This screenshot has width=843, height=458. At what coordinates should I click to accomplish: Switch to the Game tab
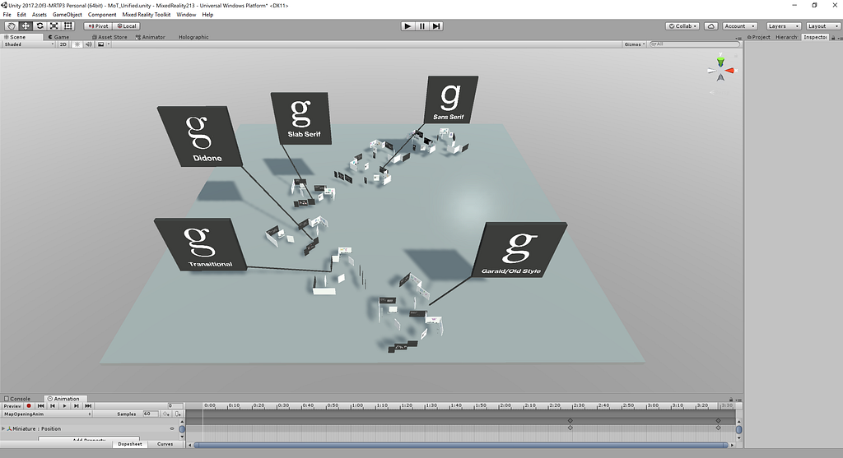pos(59,37)
